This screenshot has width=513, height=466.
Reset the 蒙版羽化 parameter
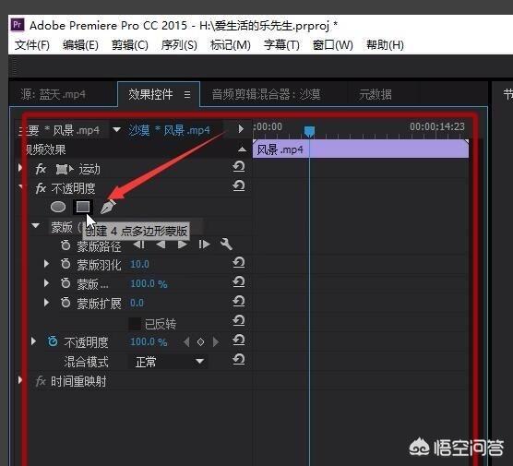tap(239, 262)
